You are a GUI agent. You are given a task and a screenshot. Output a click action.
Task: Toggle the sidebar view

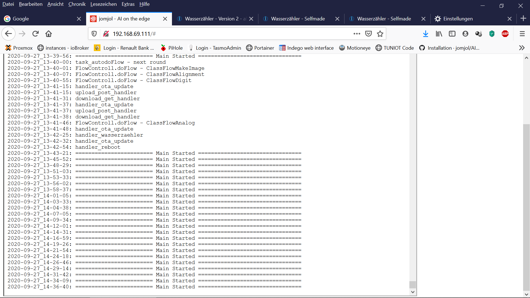tap(452, 34)
